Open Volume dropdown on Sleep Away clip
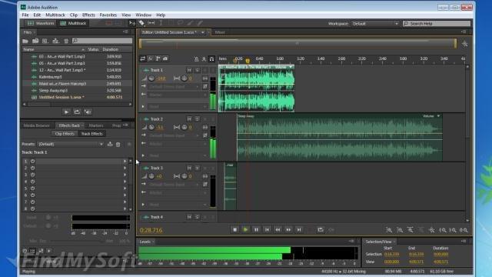The height and width of the screenshot is (277, 492). pos(438,116)
